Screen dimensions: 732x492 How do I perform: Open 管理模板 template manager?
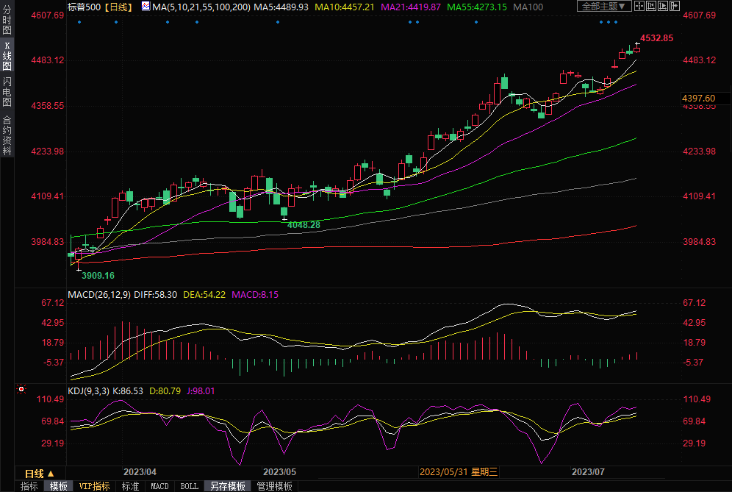tap(274, 486)
